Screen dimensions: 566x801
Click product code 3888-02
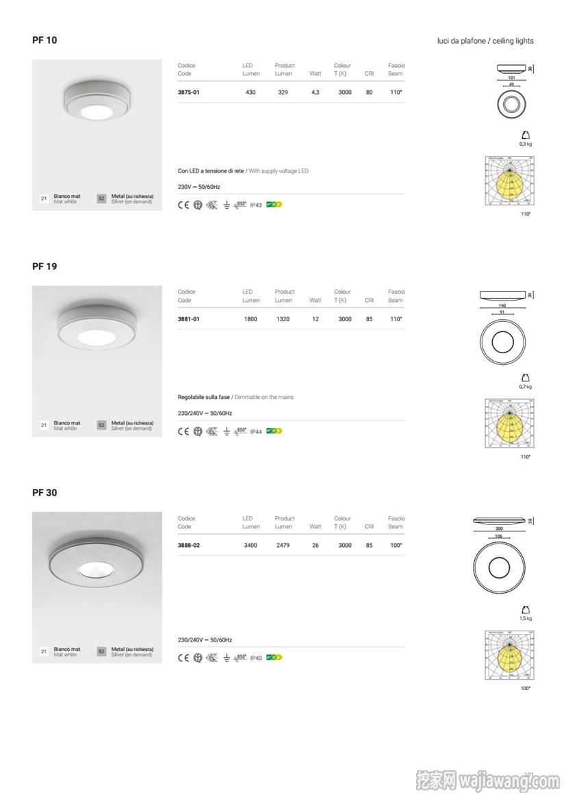(188, 545)
